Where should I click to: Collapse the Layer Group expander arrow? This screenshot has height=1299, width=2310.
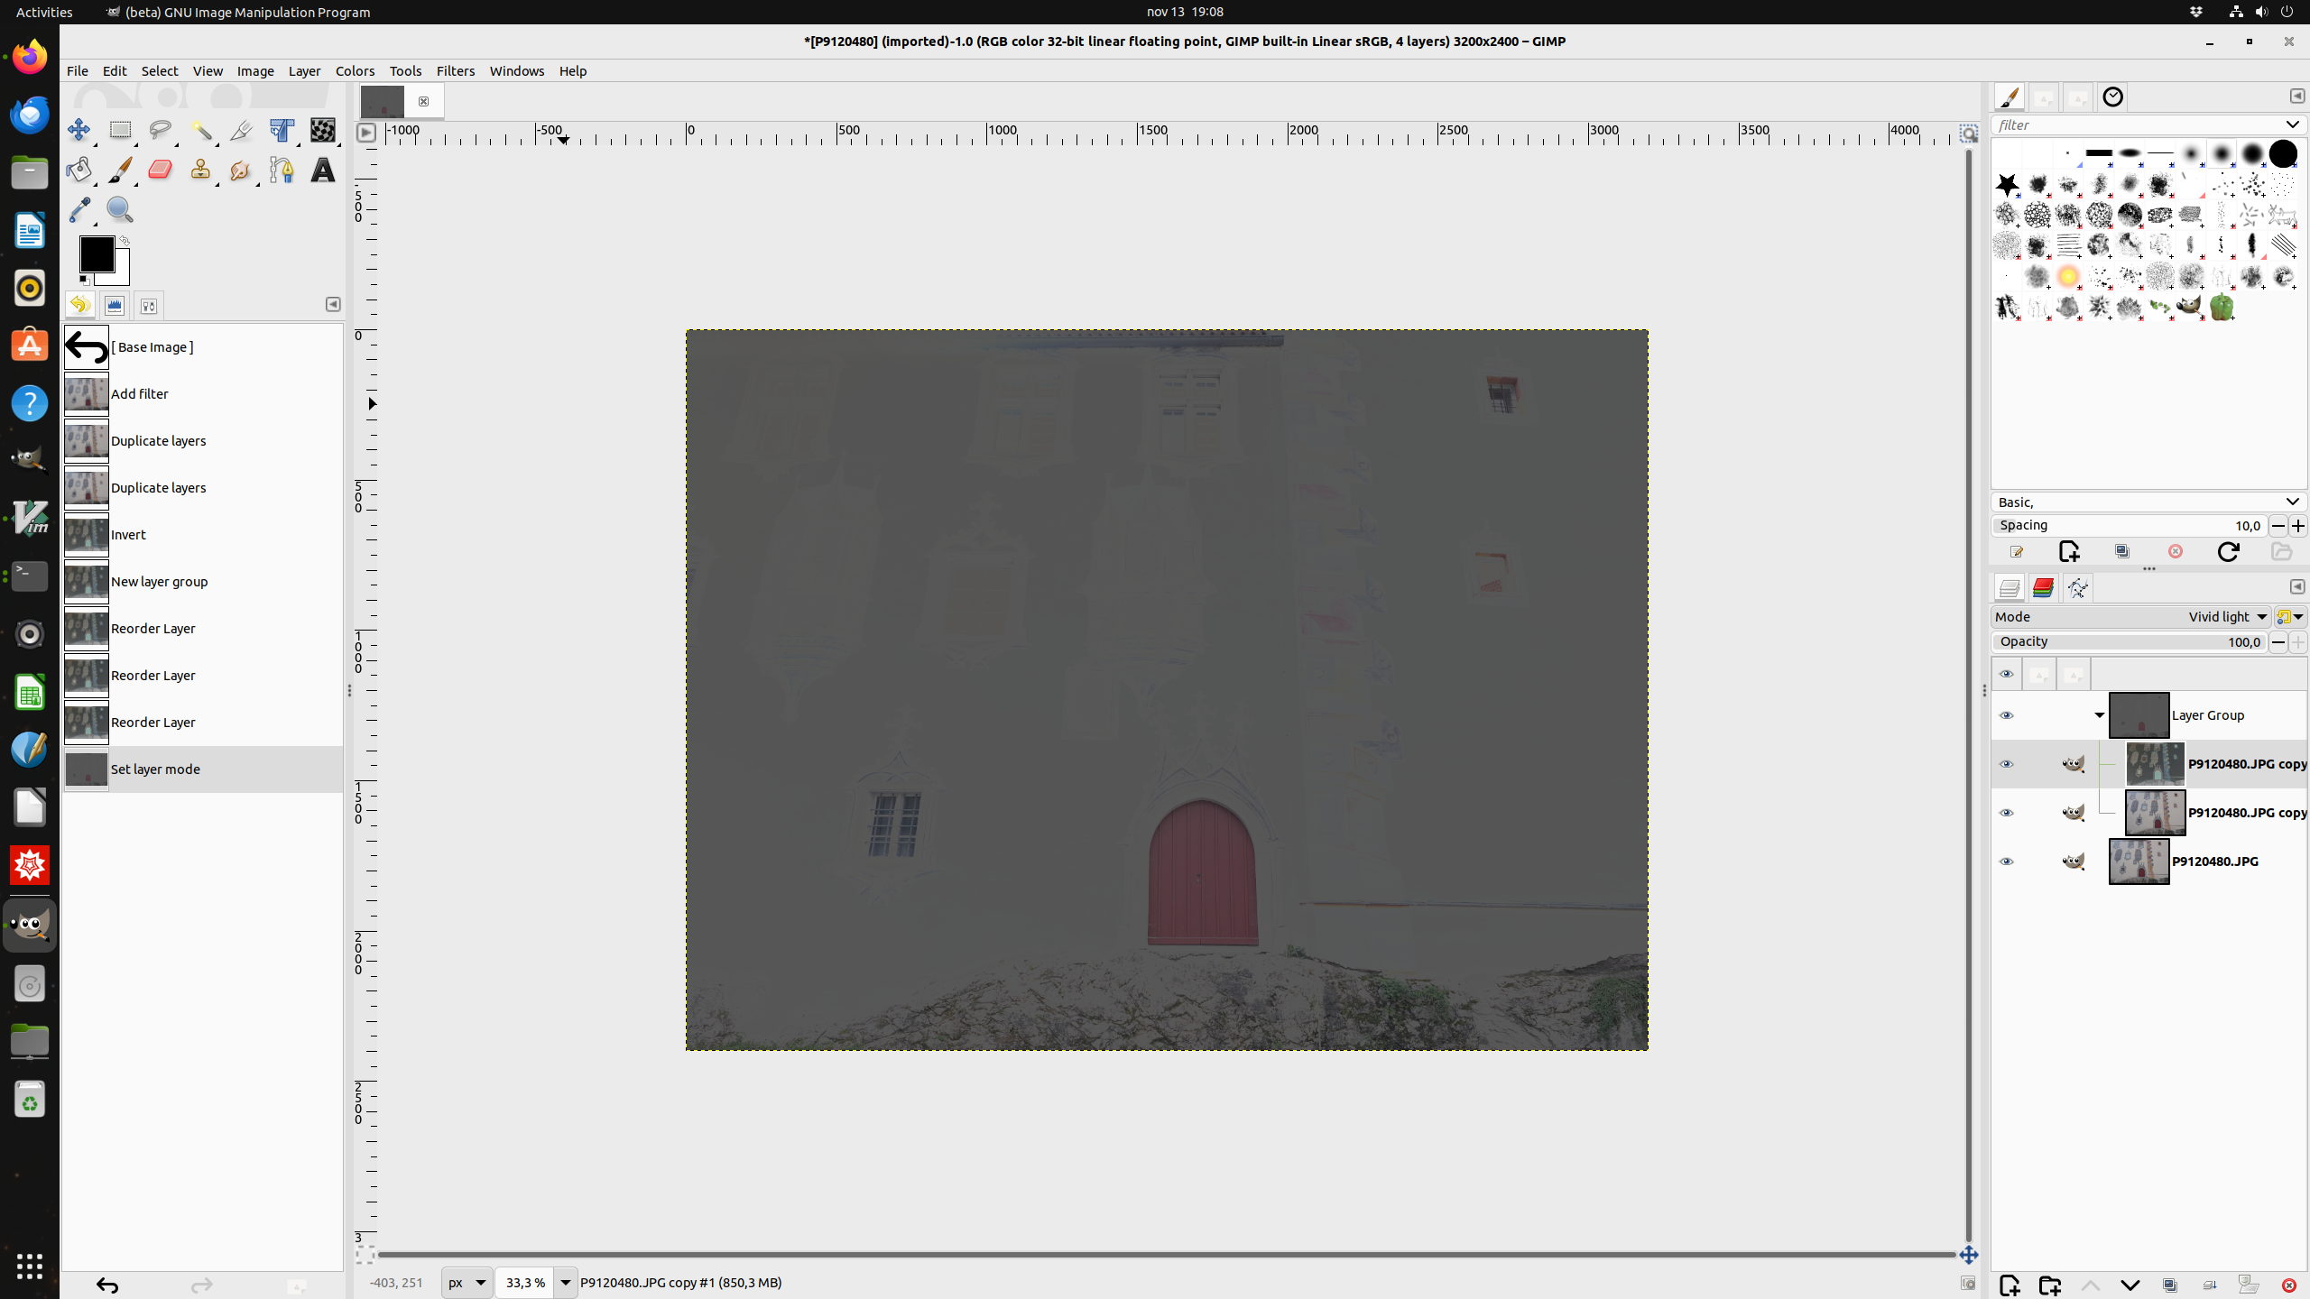click(x=2099, y=715)
